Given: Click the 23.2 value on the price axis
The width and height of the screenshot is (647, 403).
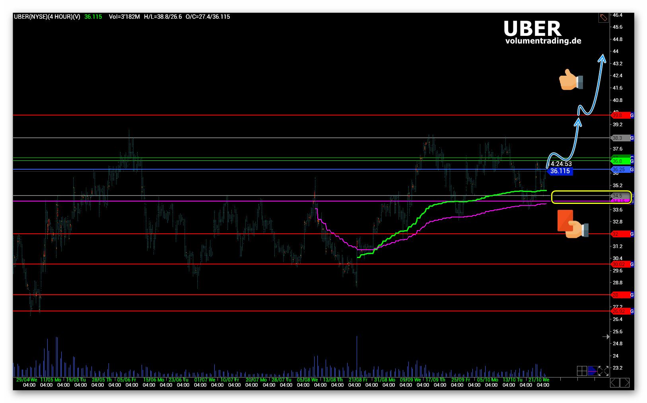Looking at the screenshot, I should pos(618,368).
